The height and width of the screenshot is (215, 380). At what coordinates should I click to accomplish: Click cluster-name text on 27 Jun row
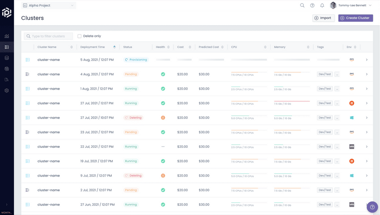(x=48, y=205)
